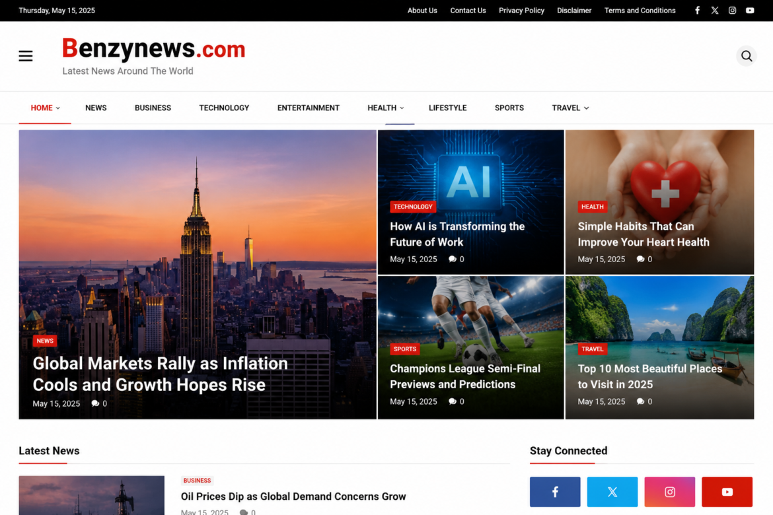The height and width of the screenshot is (515, 773).
Task: Click the red TECHNOLOGY category tag
Action: click(413, 207)
